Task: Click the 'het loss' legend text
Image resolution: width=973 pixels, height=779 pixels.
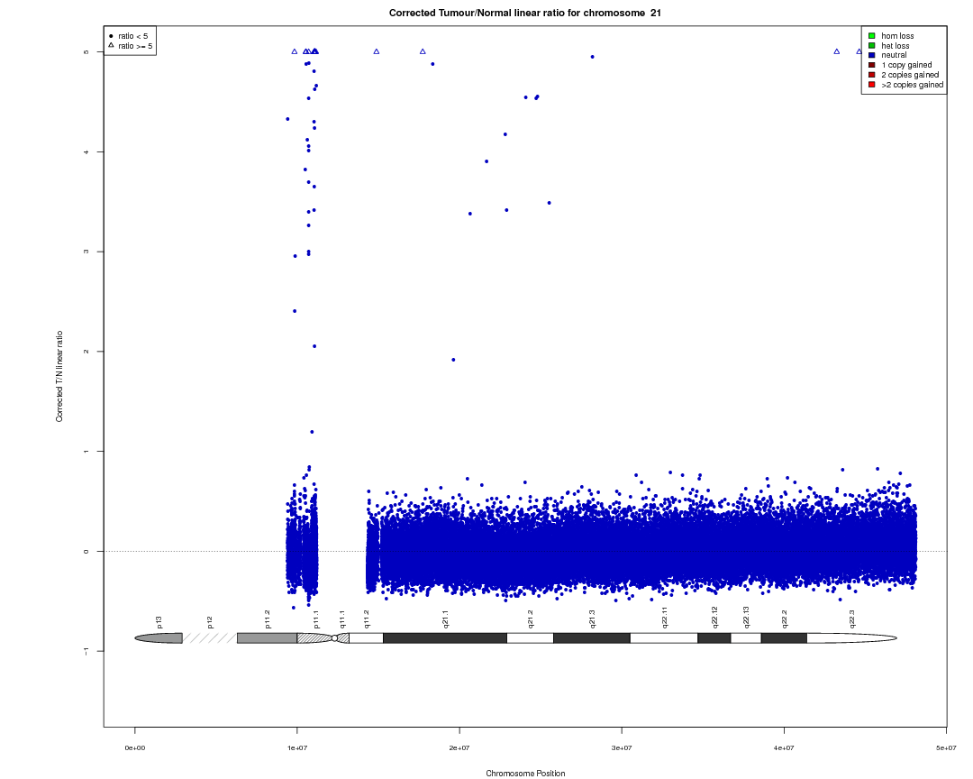Action: click(x=896, y=46)
